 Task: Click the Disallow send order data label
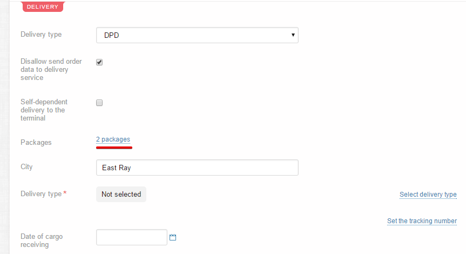(51, 69)
